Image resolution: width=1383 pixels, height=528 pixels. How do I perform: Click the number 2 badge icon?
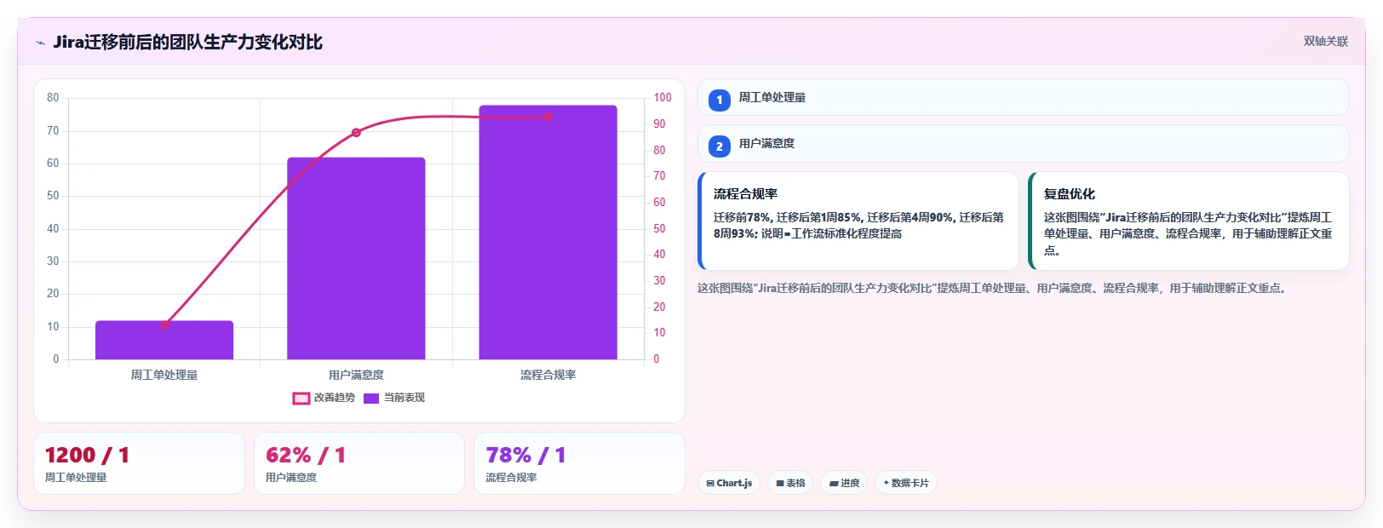(719, 146)
